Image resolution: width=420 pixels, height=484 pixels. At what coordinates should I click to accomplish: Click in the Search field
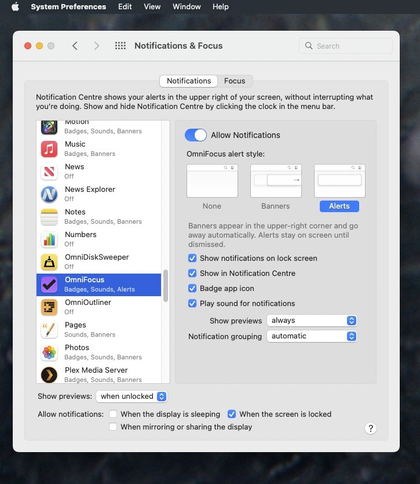tap(346, 46)
